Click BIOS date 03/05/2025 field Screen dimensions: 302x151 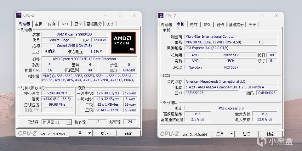211,93
